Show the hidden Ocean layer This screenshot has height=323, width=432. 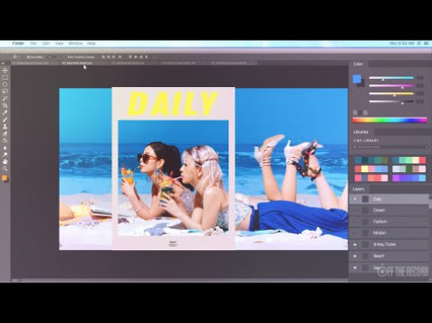click(355, 210)
